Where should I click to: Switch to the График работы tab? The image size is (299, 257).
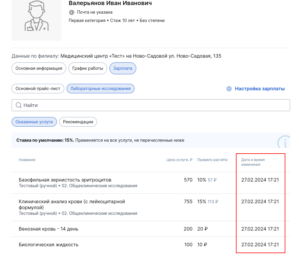coord(87,68)
